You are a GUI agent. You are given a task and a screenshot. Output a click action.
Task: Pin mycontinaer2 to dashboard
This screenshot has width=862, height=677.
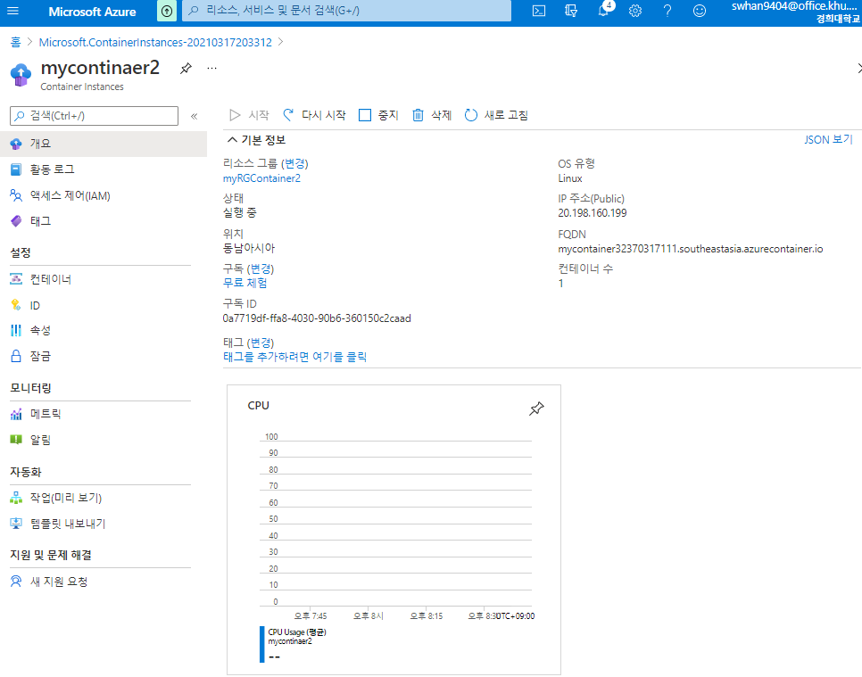tap(186, 68)
